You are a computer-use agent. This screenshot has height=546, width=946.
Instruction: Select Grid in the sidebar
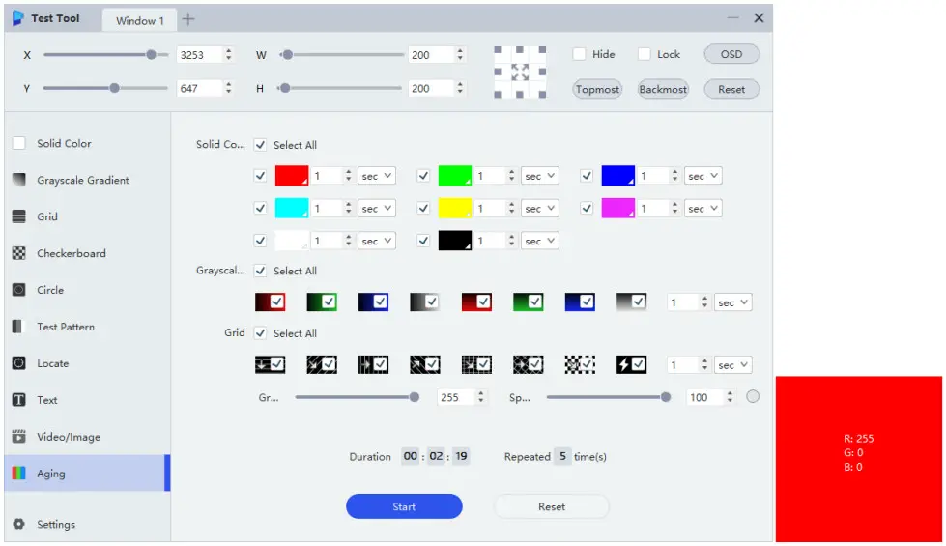(88, 216)
